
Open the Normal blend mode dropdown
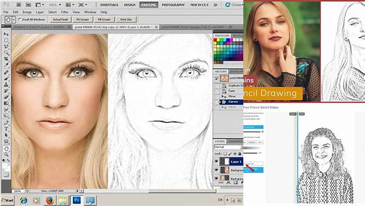[228, 147]
